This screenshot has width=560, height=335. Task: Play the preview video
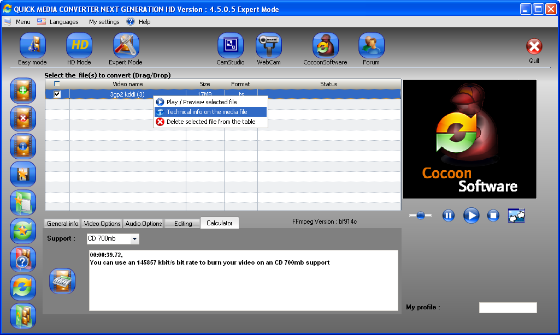471,216
